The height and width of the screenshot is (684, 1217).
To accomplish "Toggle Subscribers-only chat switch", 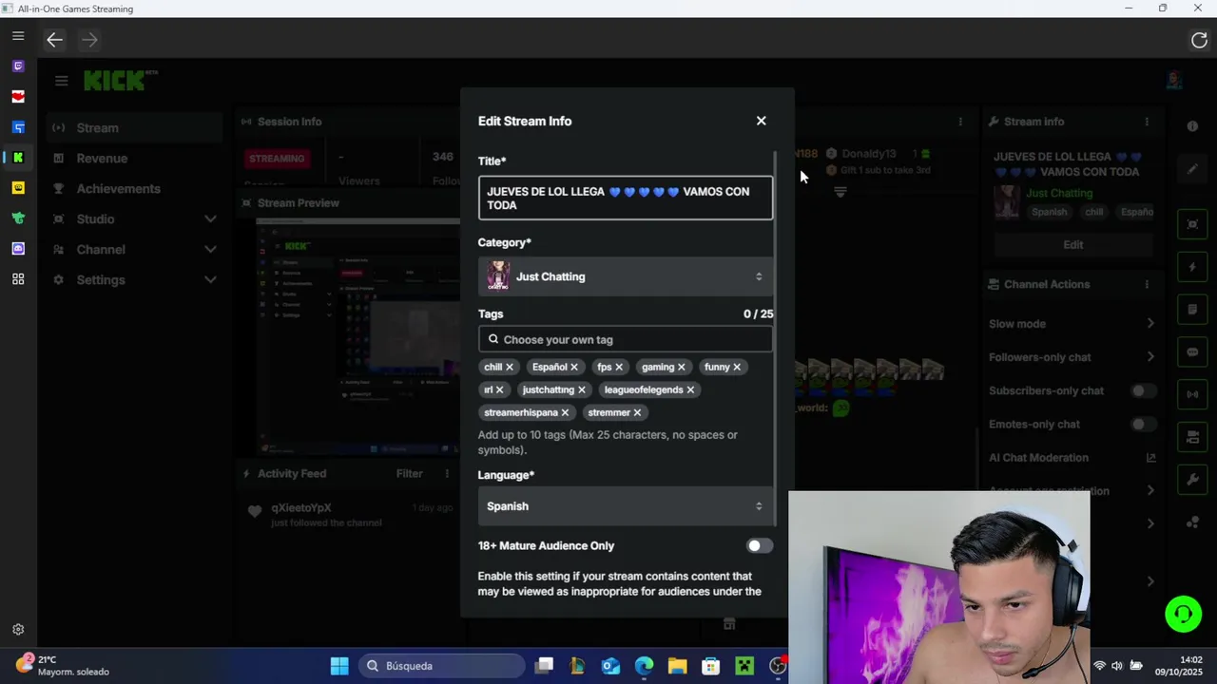I will click(x=1144, y=390).
